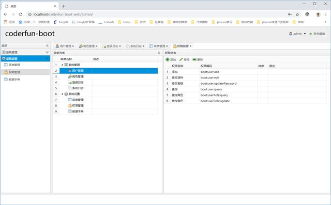Close the 系统日志 tab
Screen dimensions: 331x205
point(144,46)
